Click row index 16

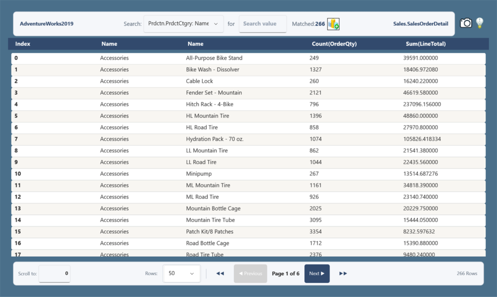(18, 244)
